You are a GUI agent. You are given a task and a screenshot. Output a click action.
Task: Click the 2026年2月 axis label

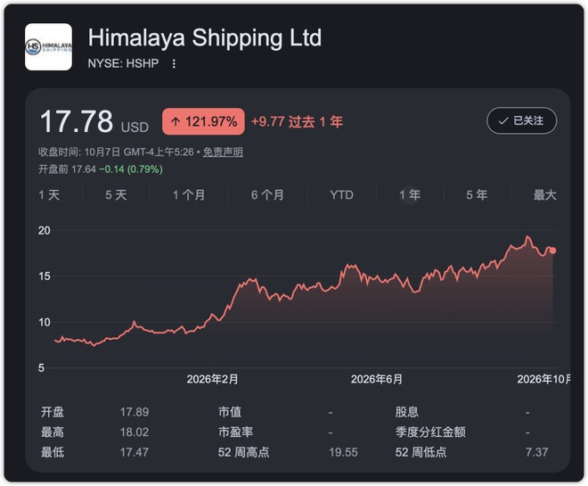[212, 379]
